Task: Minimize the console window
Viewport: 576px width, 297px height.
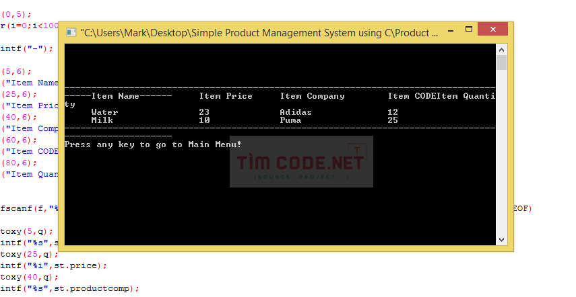Action: click(x=451, y=31)
